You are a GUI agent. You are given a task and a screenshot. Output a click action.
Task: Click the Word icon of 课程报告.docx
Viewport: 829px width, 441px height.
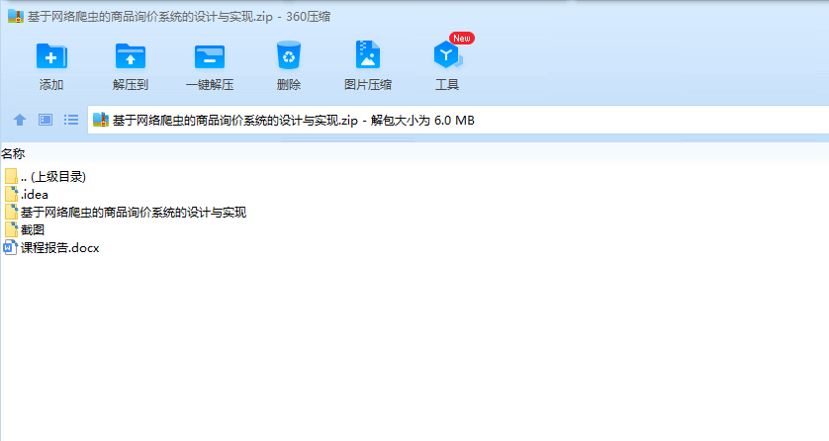pos(11,248)
